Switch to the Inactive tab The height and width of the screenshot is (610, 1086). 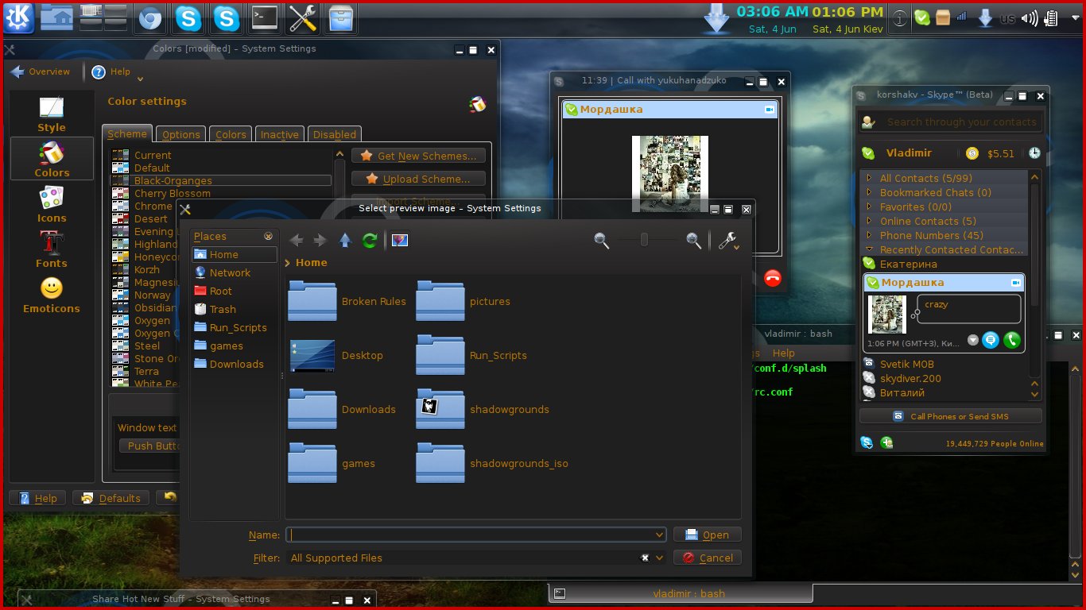[280, 134]
